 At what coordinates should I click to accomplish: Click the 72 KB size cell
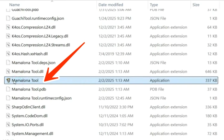212,134
